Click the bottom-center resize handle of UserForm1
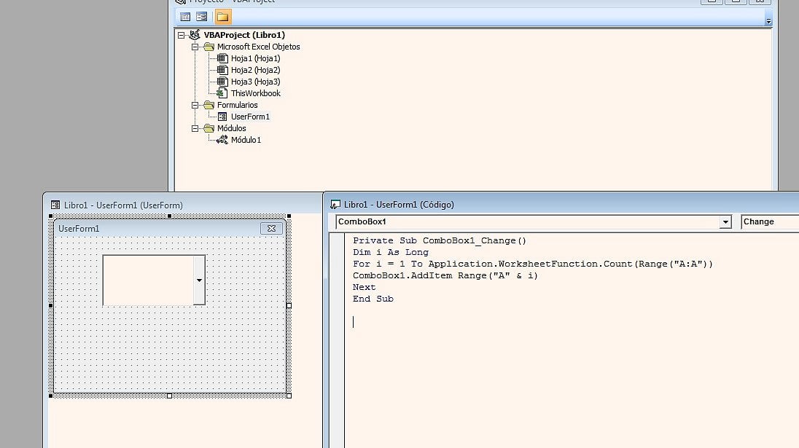The image size is (799, 448). coord(170,396)
